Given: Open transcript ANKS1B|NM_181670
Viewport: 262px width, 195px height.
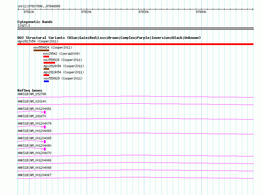Looking at the screenshot, I should (32, 116).
